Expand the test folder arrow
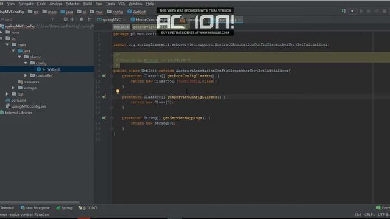Viewport: 390px width, 219px height. pos(7,94)
